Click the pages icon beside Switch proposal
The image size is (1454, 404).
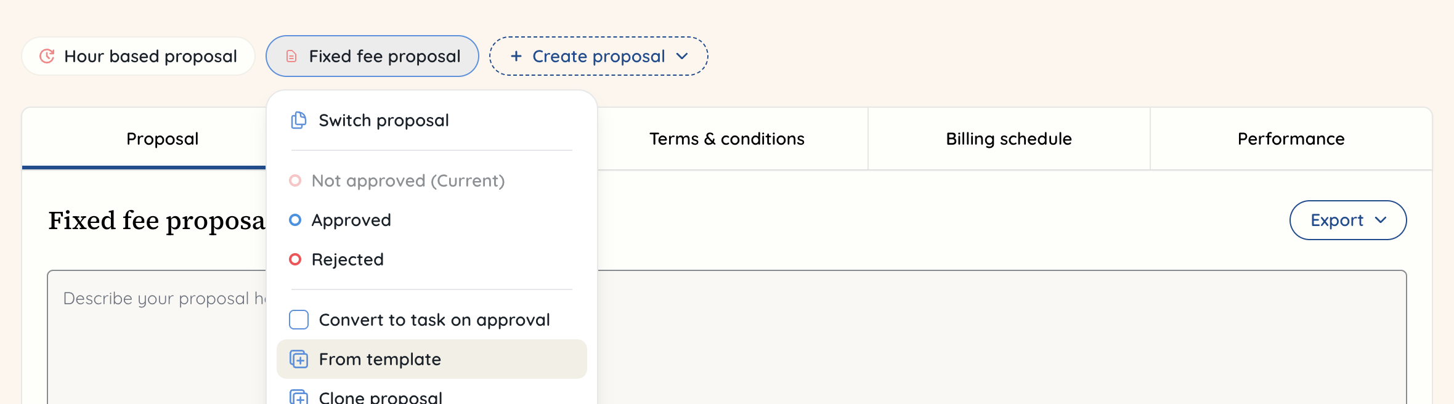298,120
